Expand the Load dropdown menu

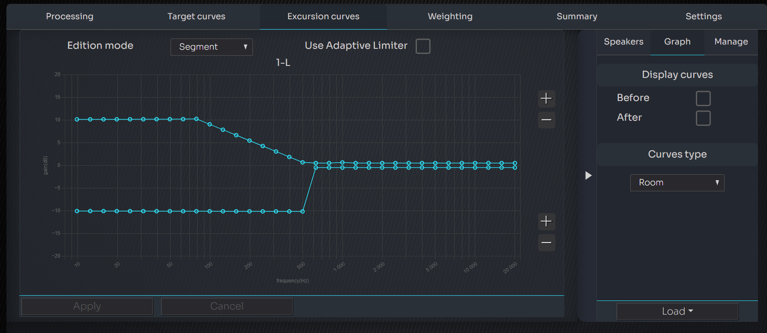[x=677, y=311]
